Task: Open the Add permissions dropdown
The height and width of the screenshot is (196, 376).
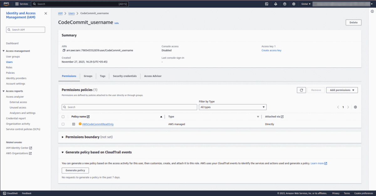Action: click(342, 90)
